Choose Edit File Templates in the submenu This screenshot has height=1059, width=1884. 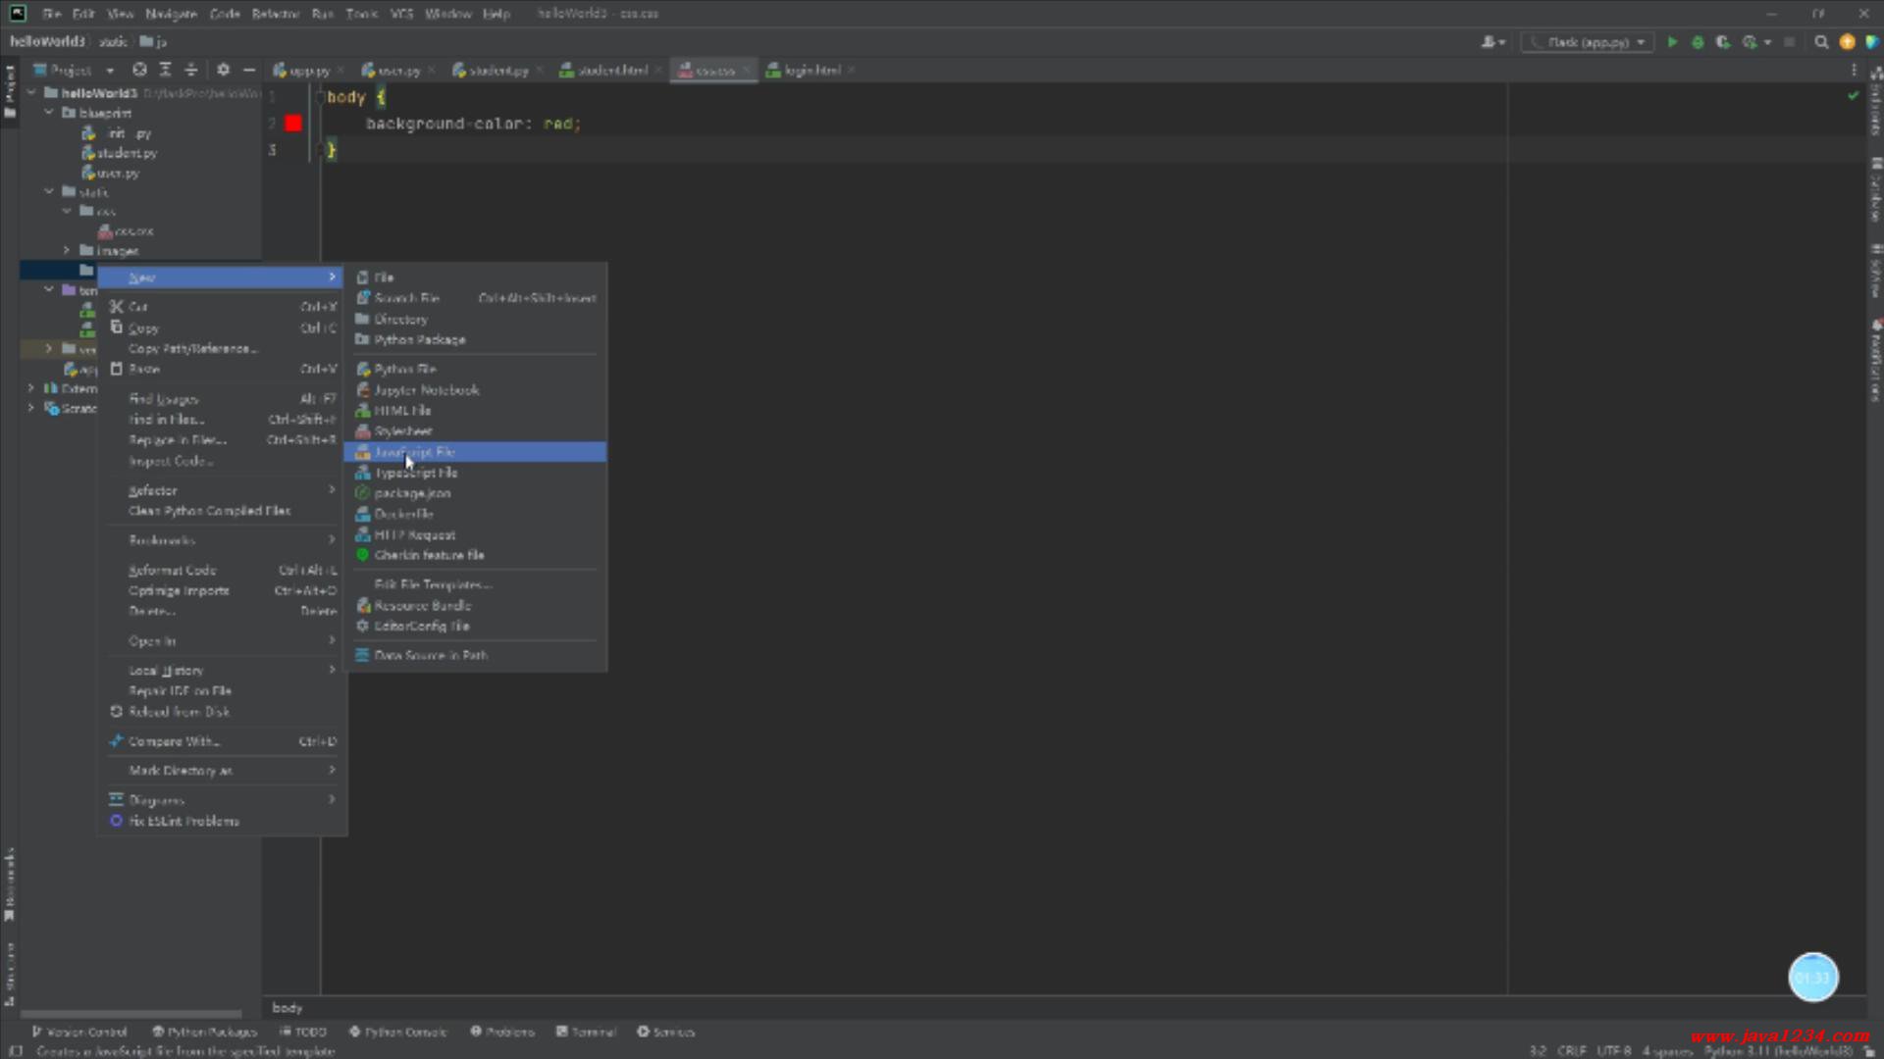[475, 584]
